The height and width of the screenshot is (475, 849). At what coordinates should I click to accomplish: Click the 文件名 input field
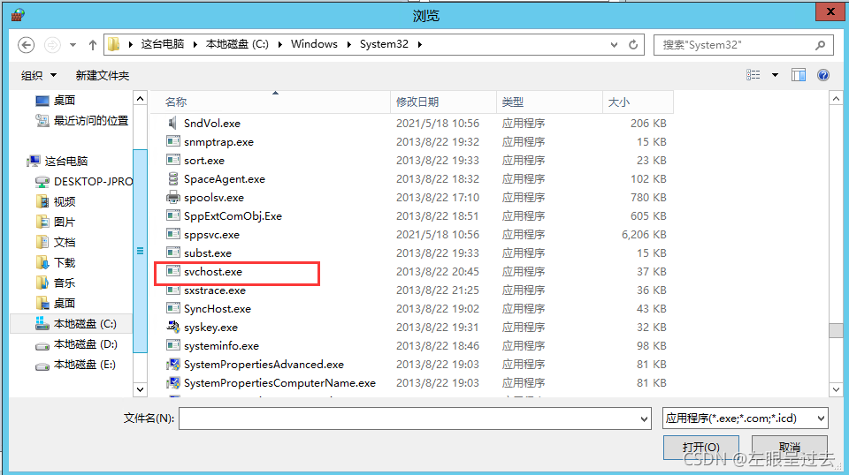coord(409,418)
